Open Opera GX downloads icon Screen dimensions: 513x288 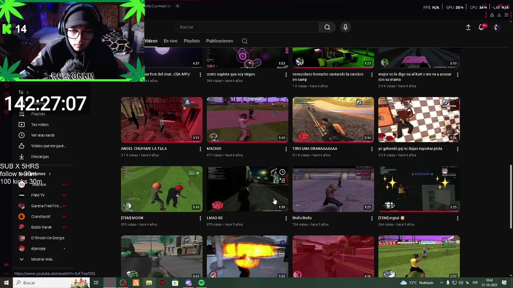pyautogui.click(x=499, y=15)
